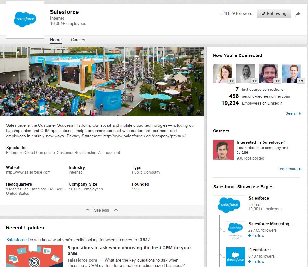Image resolution: width=308 pixels, height=267 pixels.
Task: Click Salesforce showcase page cloud logo
Action: [229, 205]
